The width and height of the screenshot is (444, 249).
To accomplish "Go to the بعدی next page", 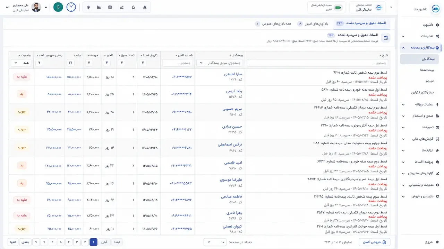I will tap(25, 242).
